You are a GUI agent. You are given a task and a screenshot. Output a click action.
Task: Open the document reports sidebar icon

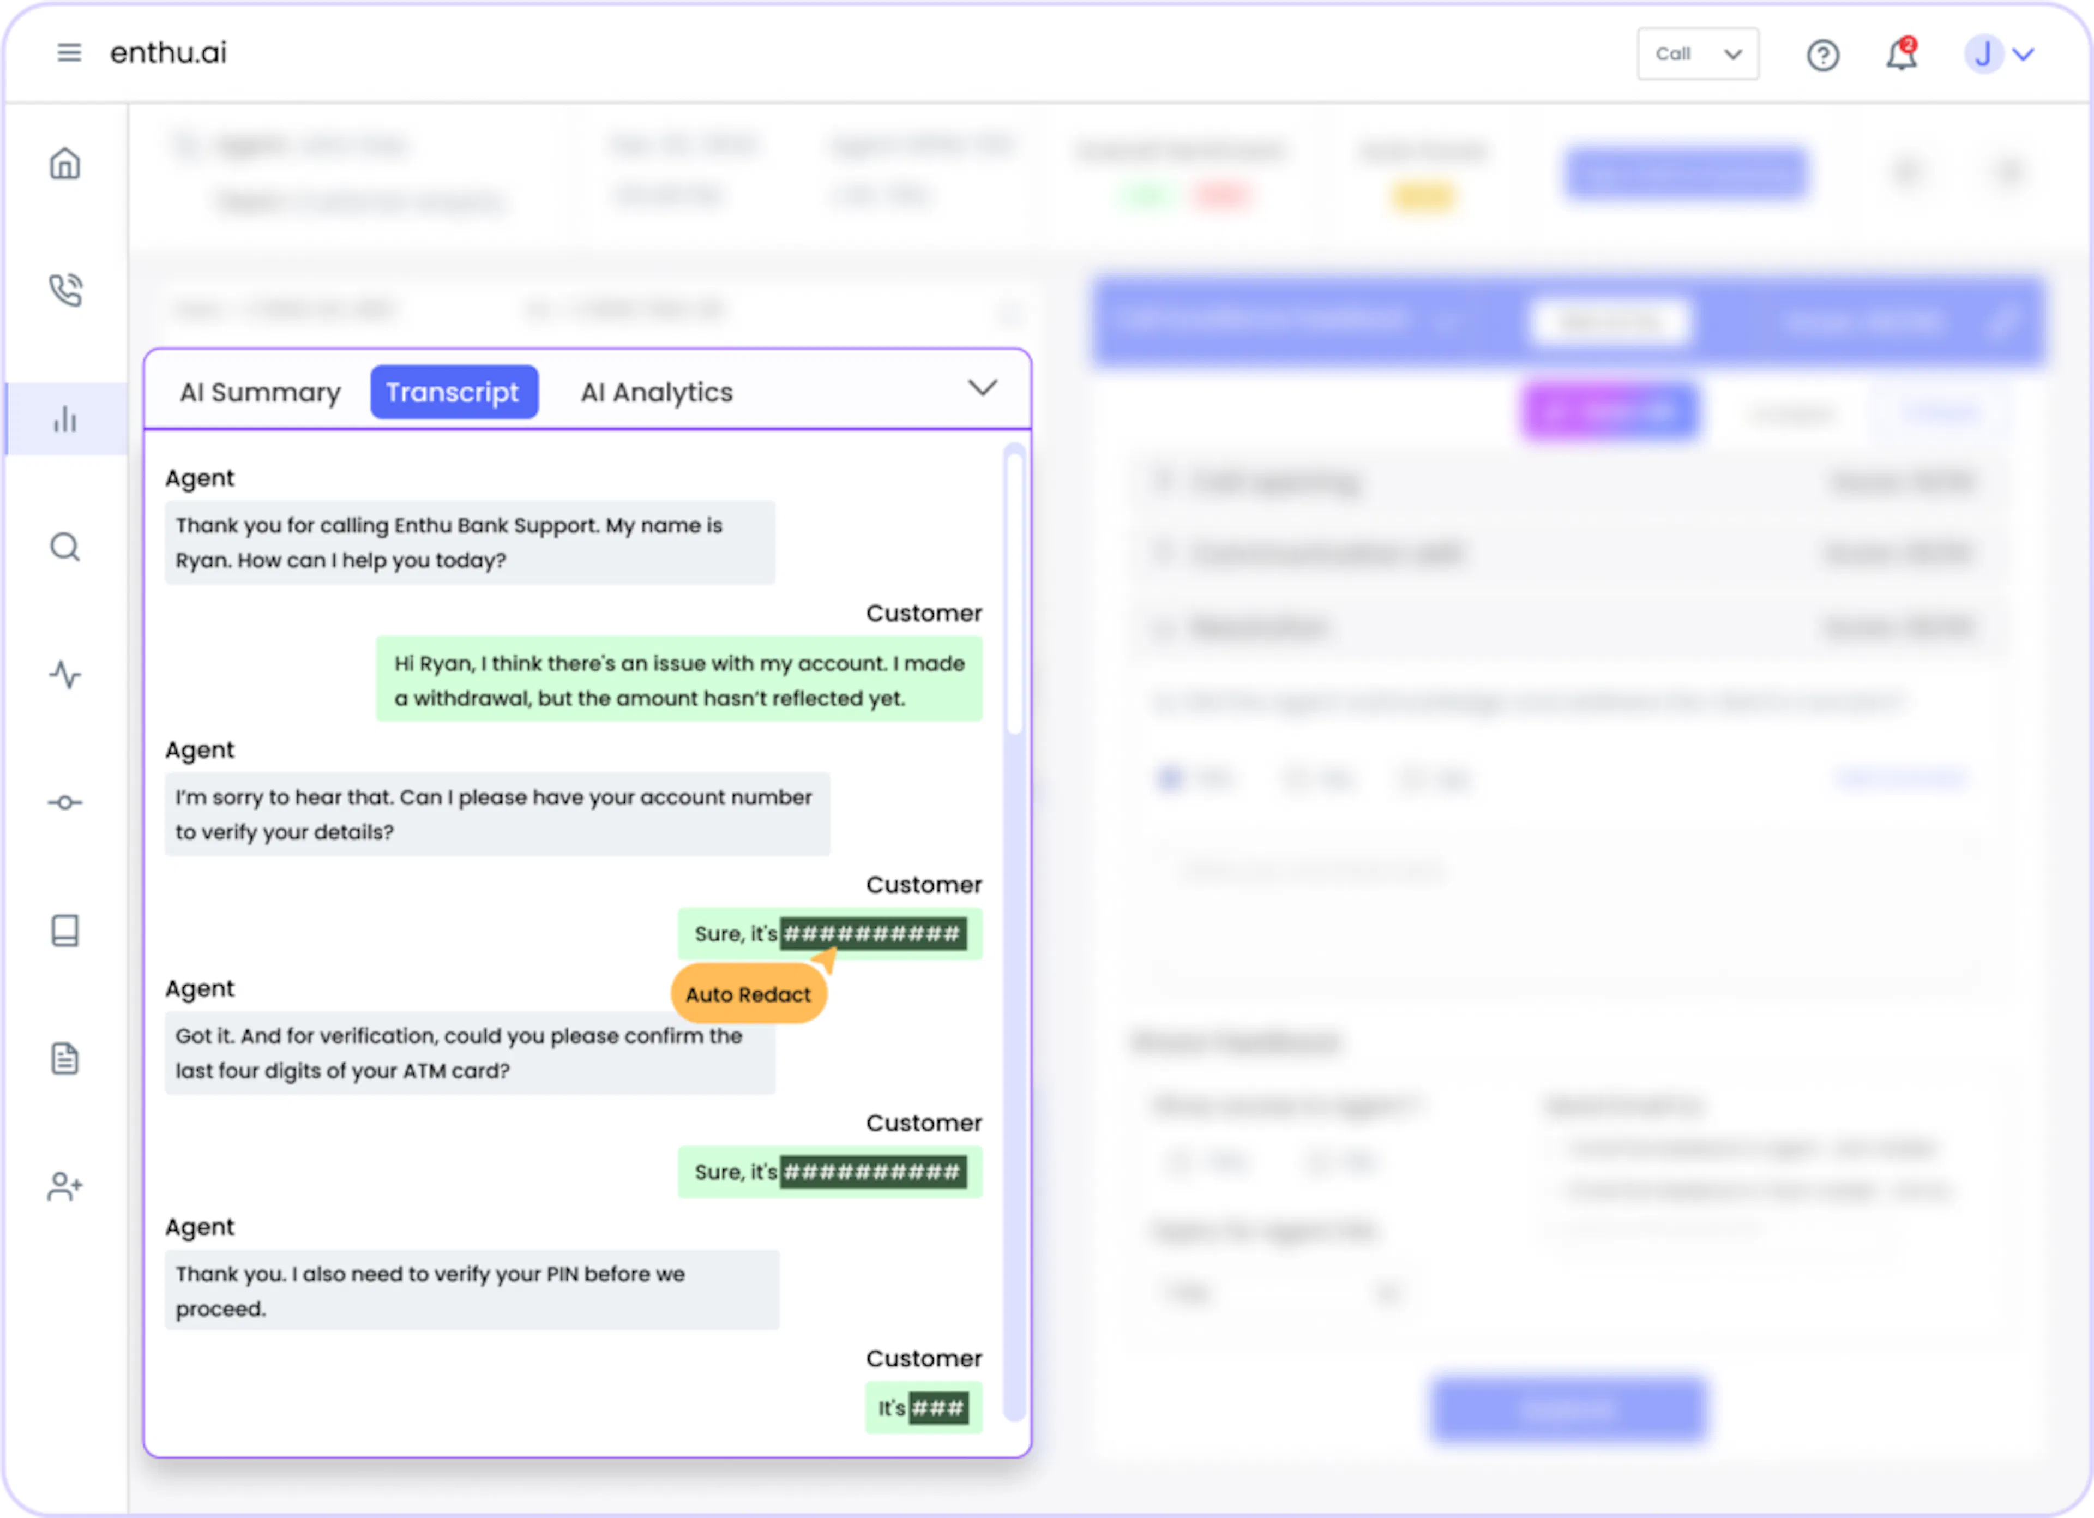(x=65, y=1058)
